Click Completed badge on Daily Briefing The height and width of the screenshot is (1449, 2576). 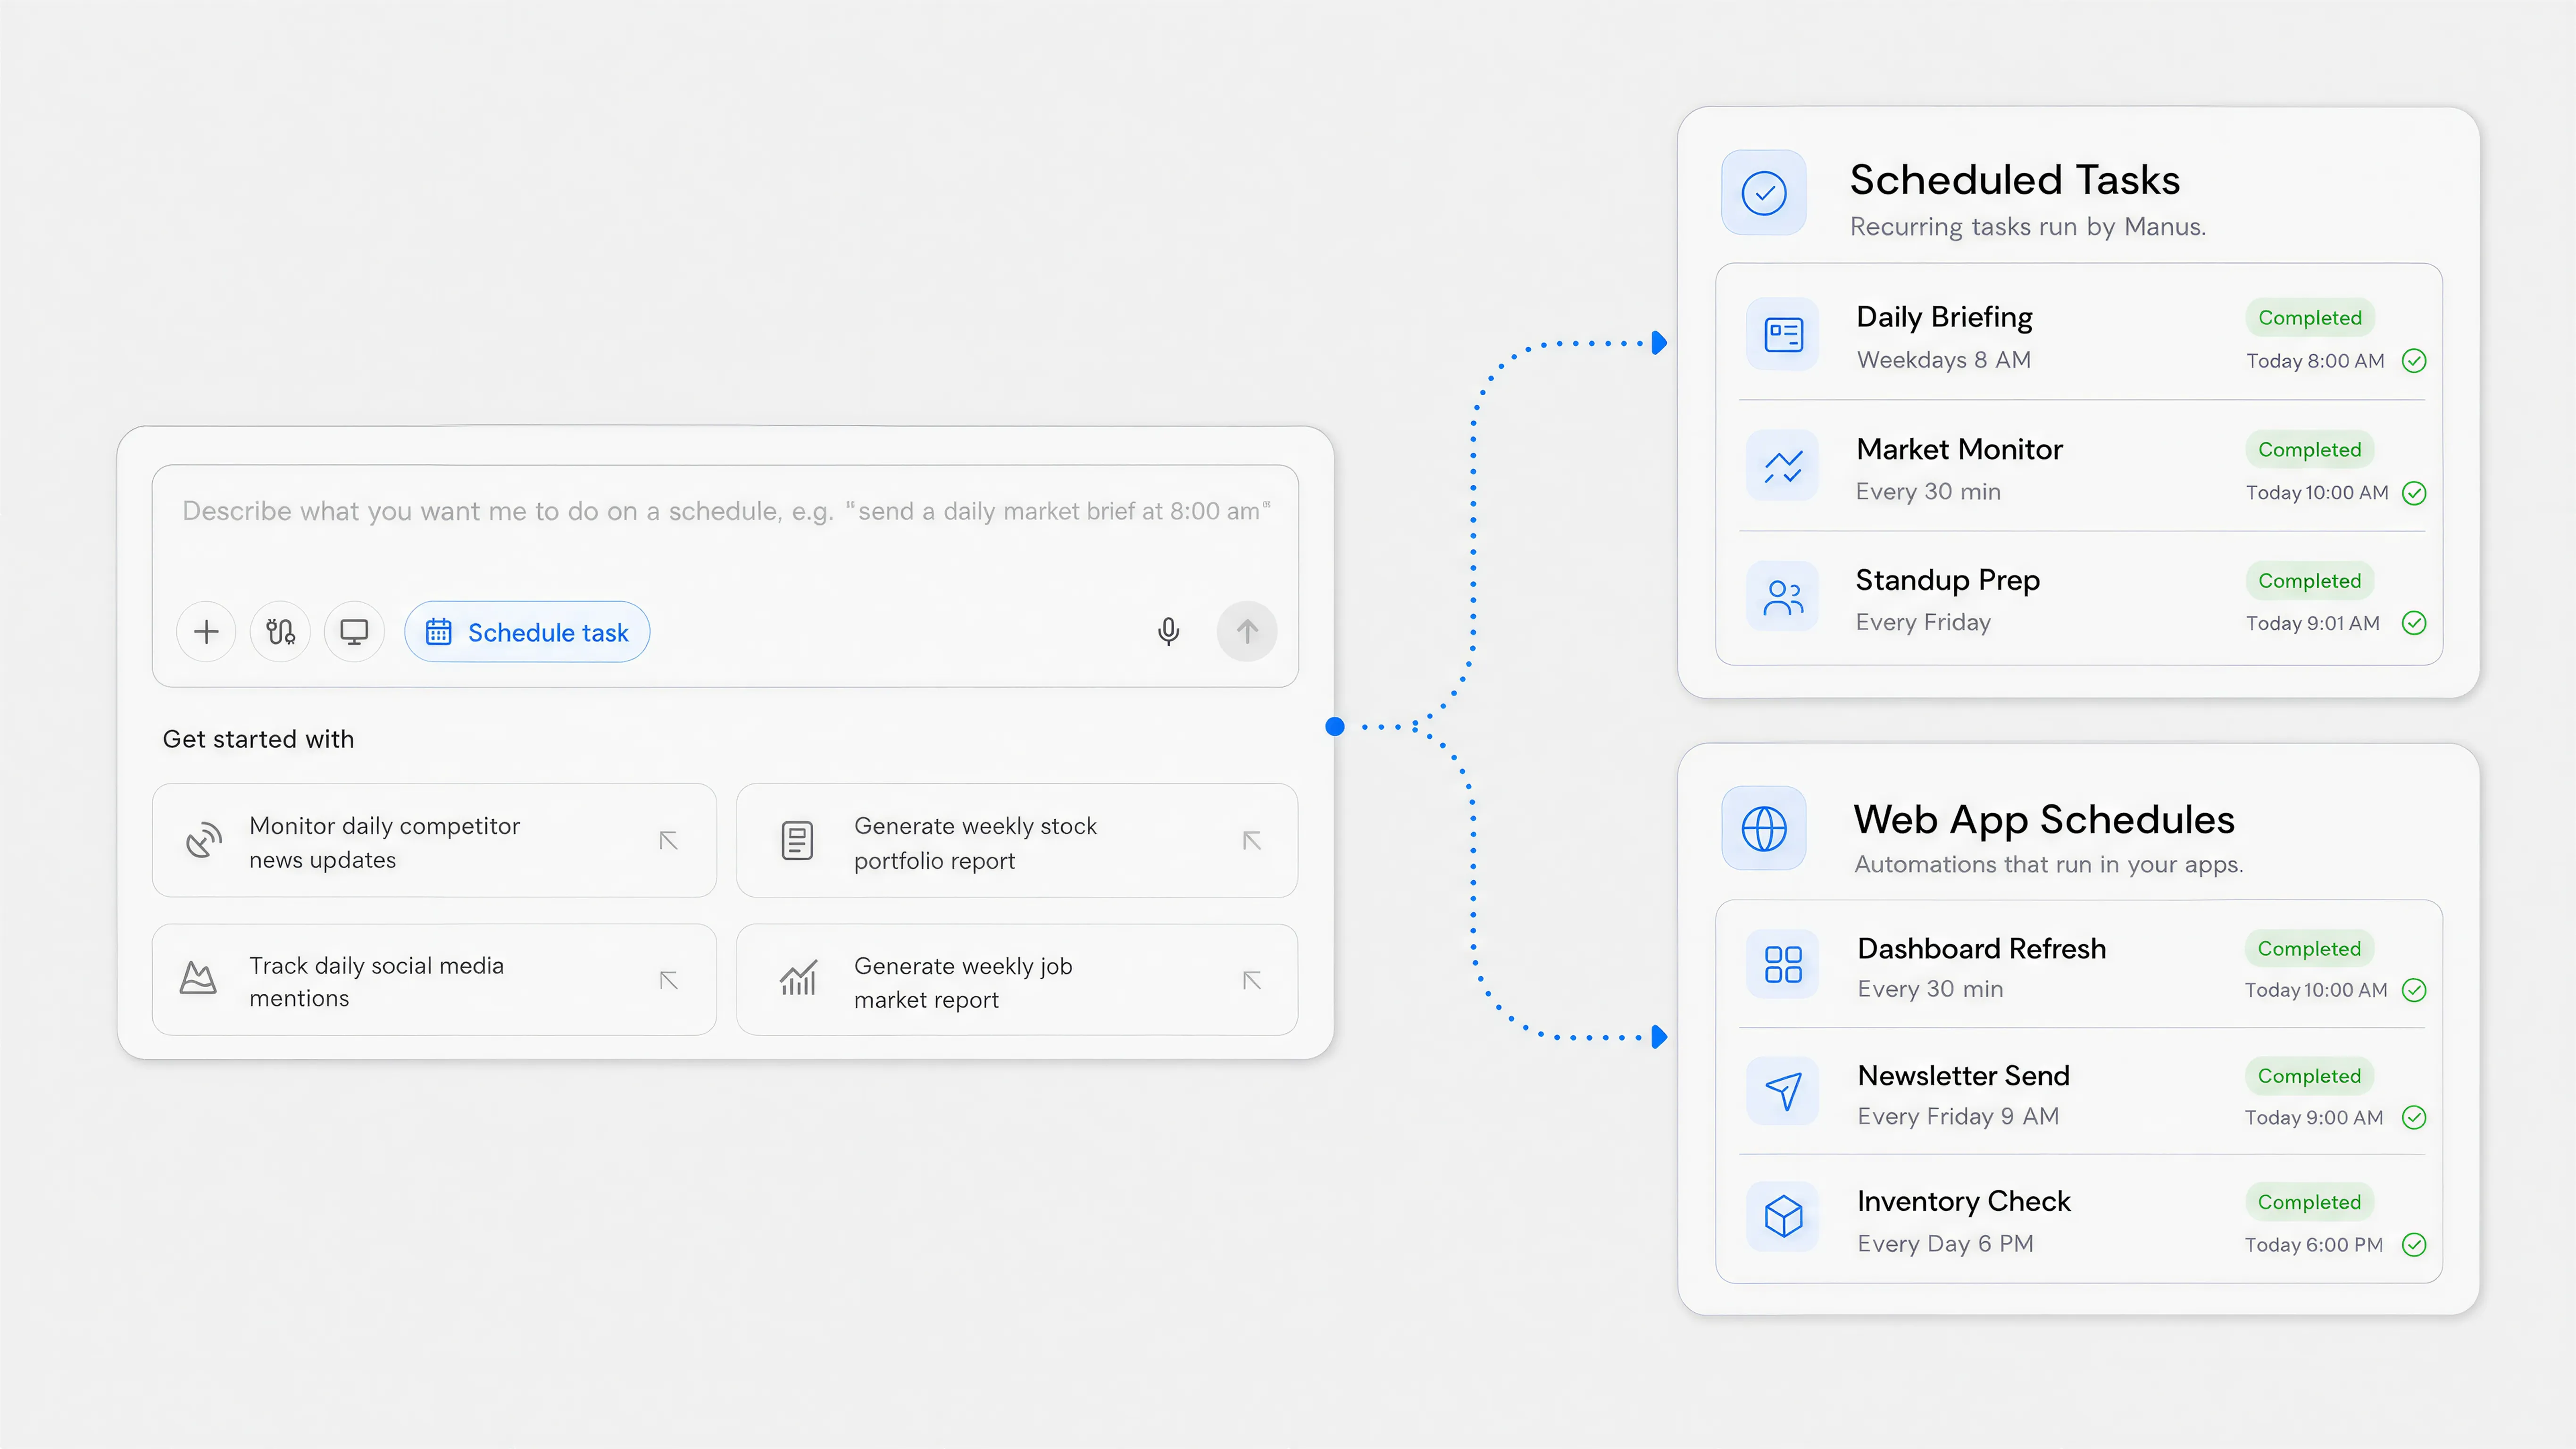click(x=2310, y=318)
